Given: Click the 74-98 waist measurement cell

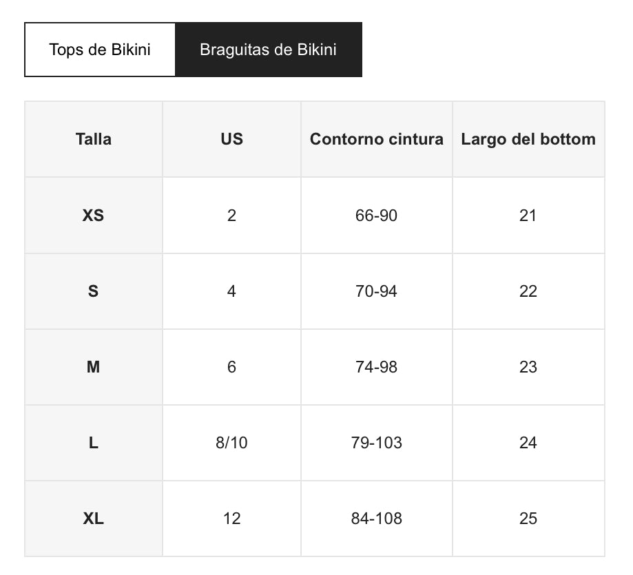Looking at the screenshot, I should (377, 367).
